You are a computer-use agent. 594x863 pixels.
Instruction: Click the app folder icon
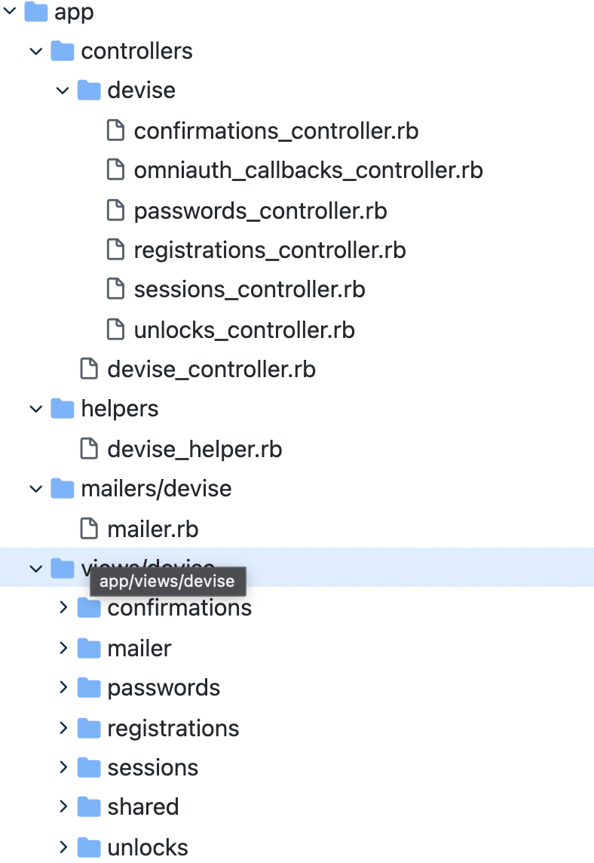coord(35,12)
